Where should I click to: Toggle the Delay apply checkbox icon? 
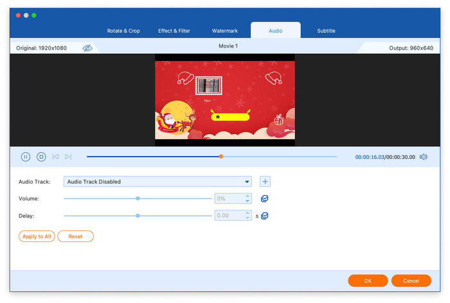click(x=265, y=216)
